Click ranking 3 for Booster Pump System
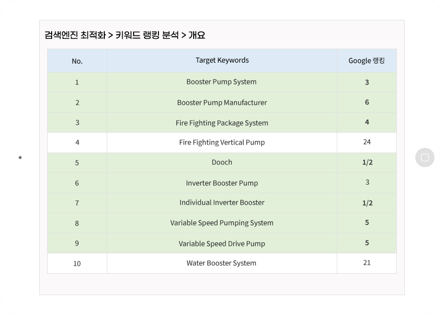444x314 pixels. pos(367,82)
